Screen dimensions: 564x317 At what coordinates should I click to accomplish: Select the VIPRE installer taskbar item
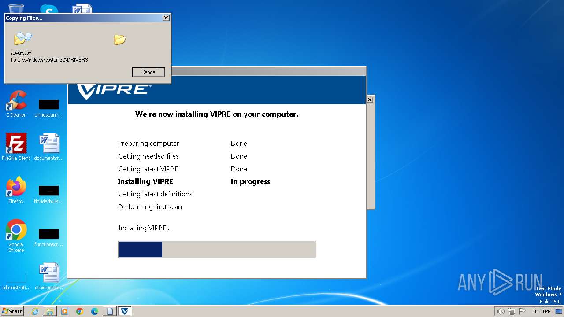[x=125, y=311]
